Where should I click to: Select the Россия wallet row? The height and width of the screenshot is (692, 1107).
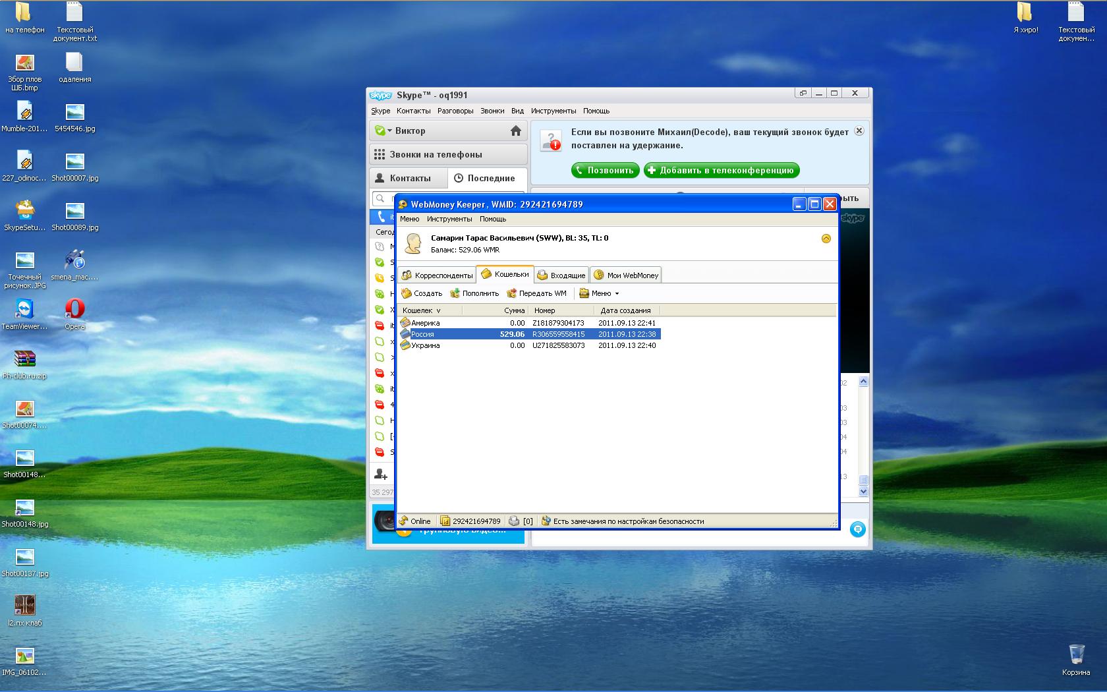pyautogui.click(x=528, y=334)
